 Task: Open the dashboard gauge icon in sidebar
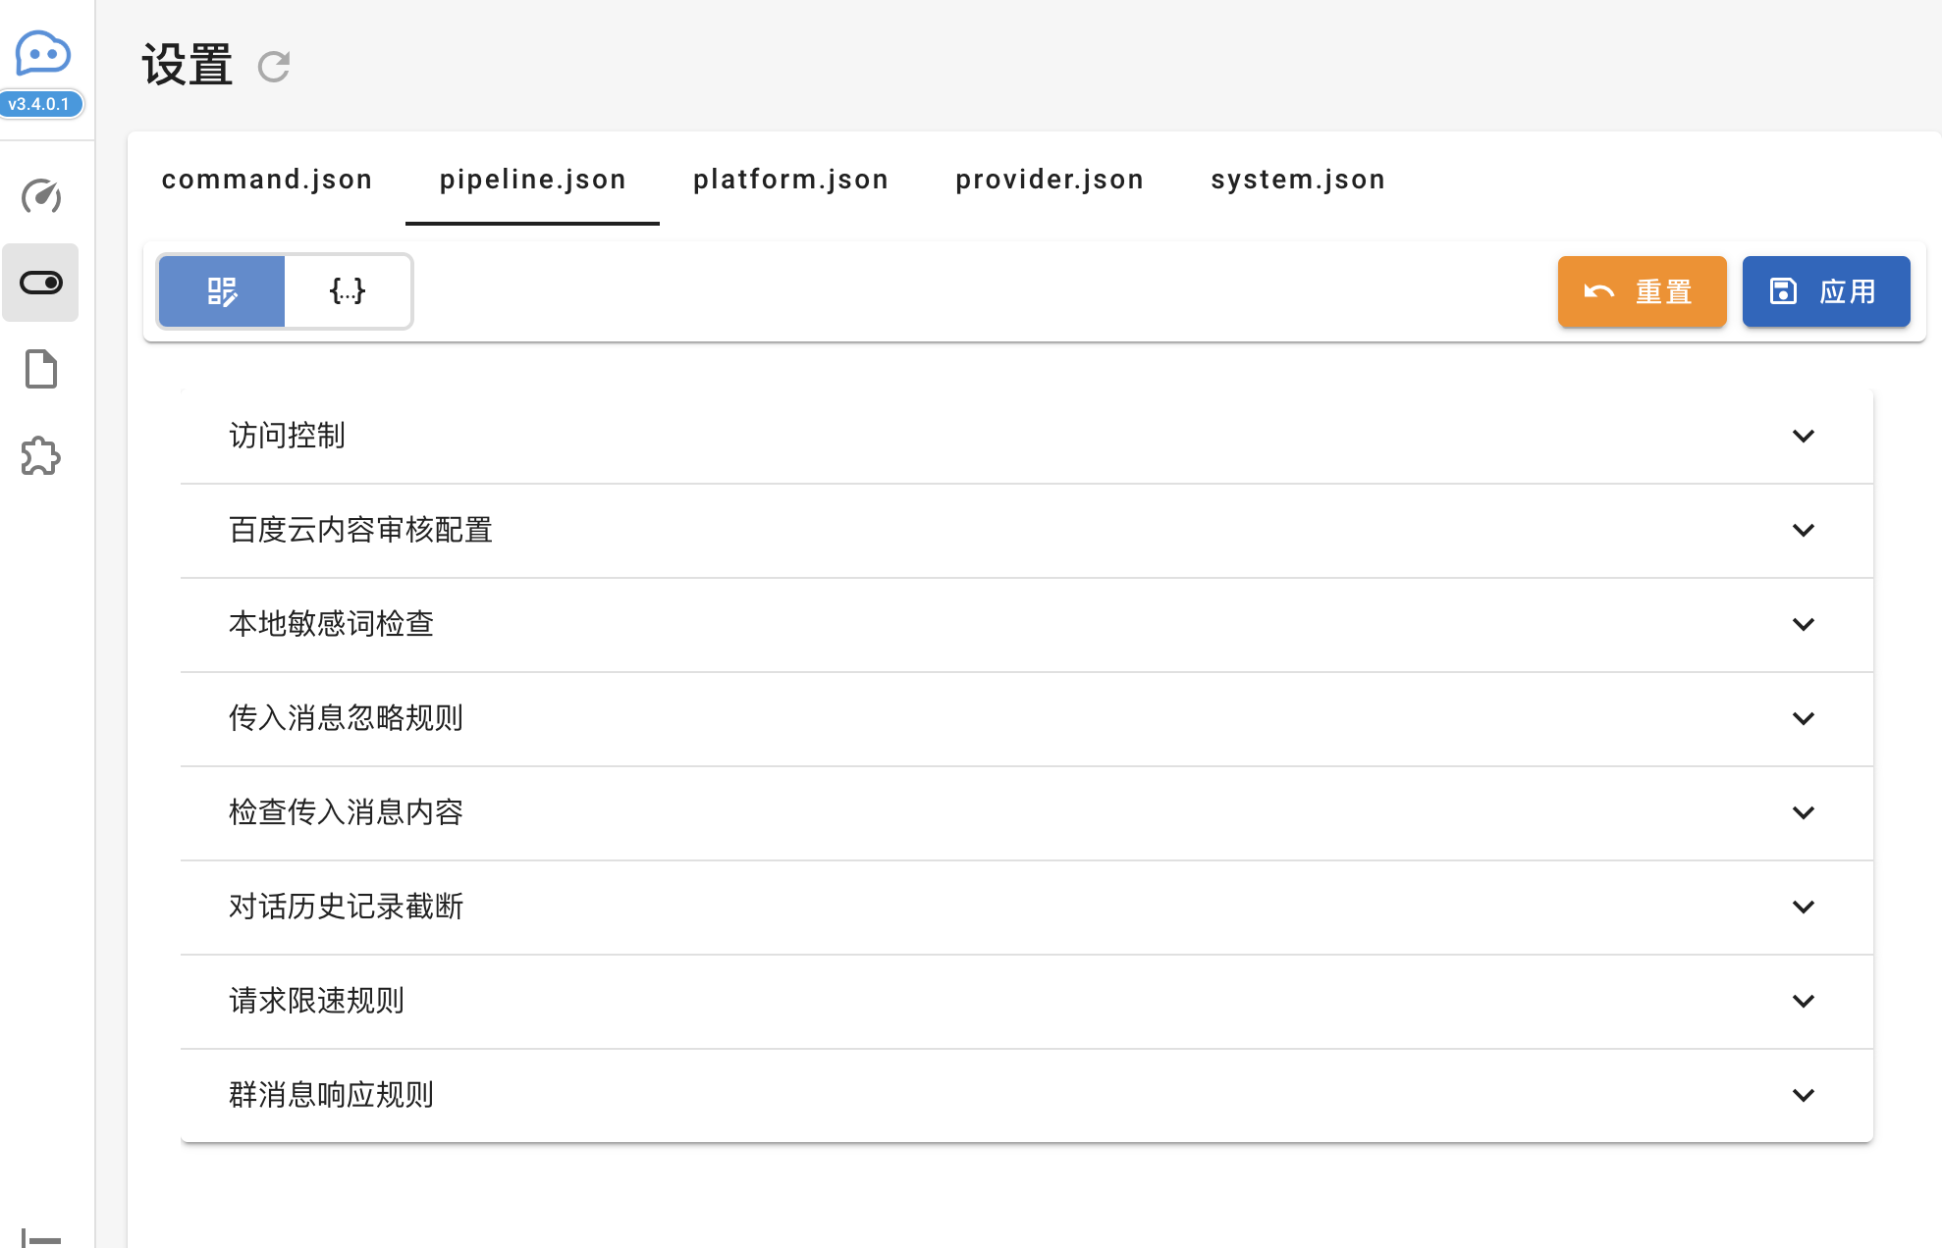click(41, 196)
